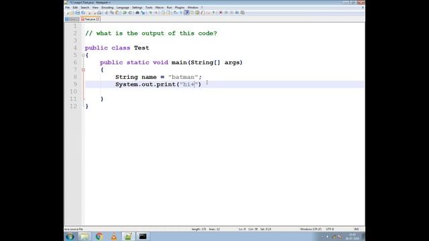
Task: Click the Open file toolbar icon
Action: click(x=72, y=13)
